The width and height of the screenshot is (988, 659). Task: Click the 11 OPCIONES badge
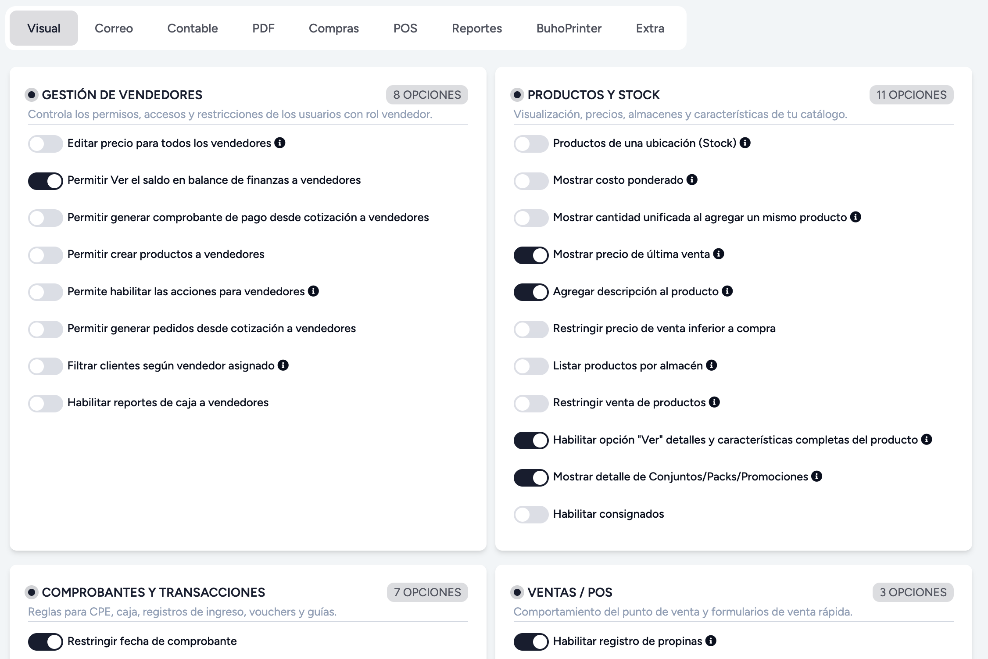click(x=911, y=95)
